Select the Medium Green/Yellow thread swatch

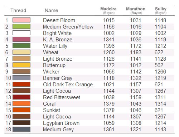[x=21, y=26]
